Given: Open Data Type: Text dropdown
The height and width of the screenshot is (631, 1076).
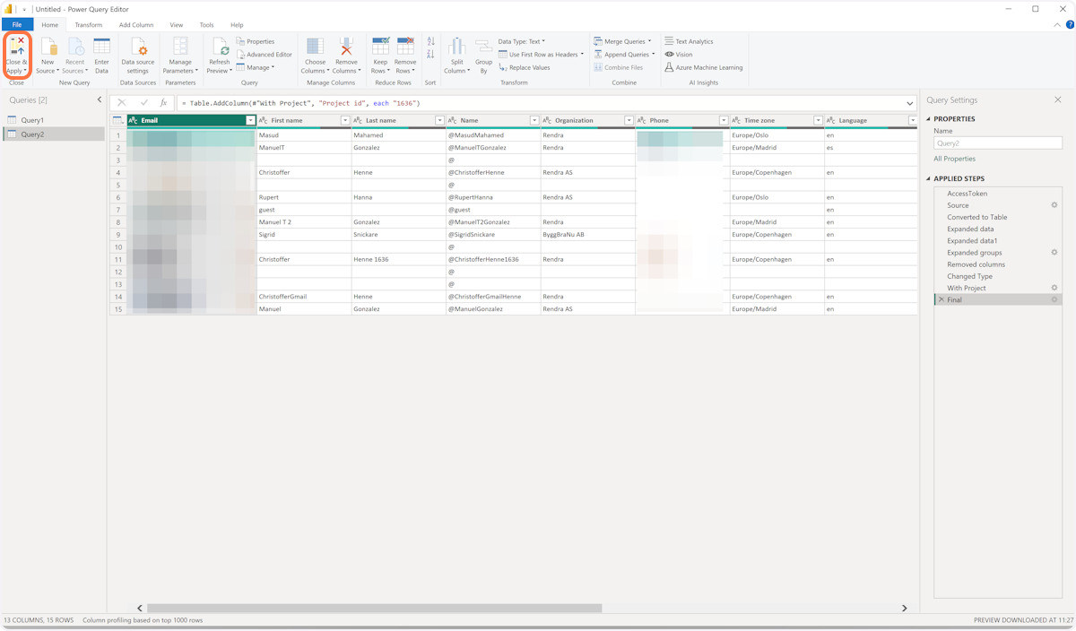Looking at the screenshot, I should 522,41.
